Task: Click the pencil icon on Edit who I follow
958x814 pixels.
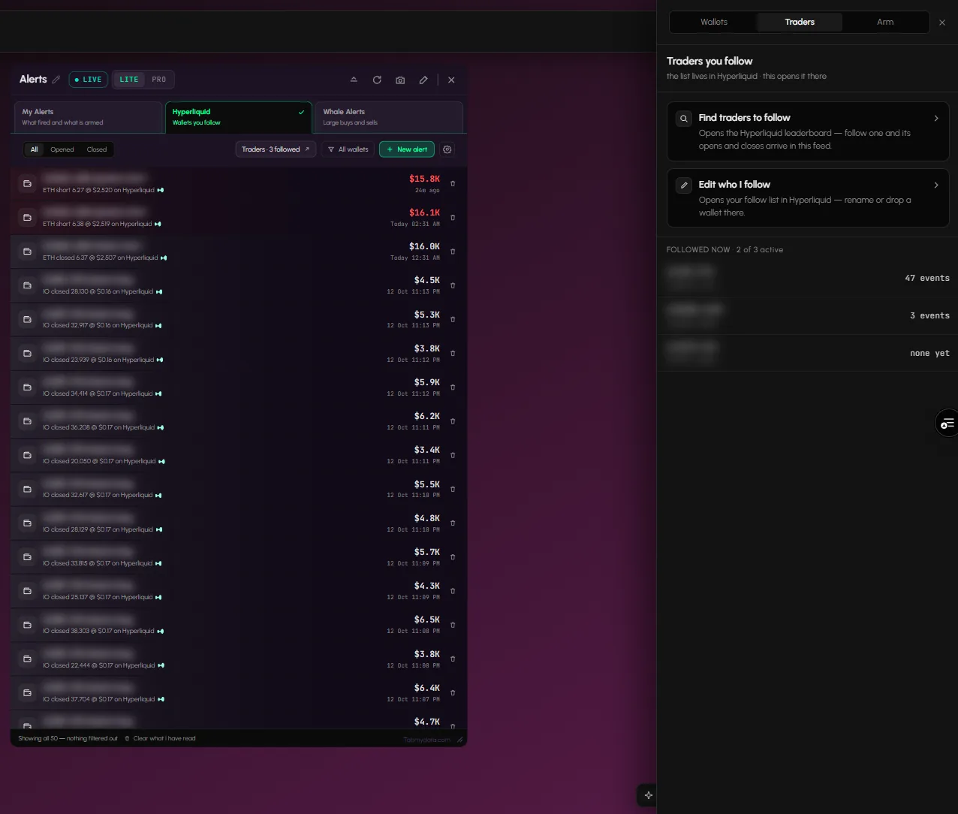Action: pyautogui.click(x=684, y=185)
